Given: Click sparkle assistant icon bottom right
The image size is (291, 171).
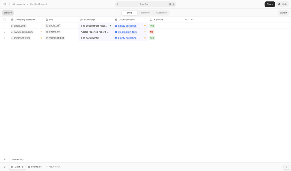Looking at the screenshot, I should click(286, 167).
